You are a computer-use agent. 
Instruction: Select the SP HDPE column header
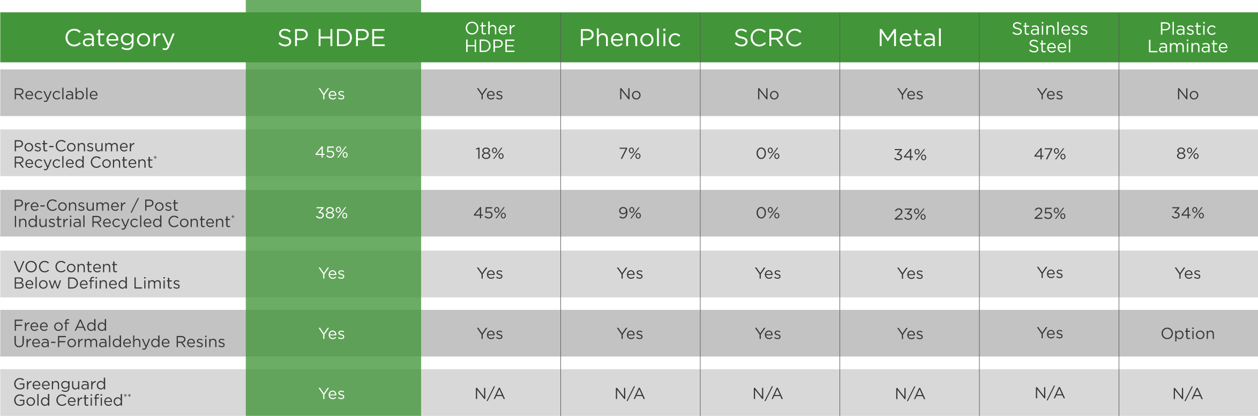coord(332,38)
